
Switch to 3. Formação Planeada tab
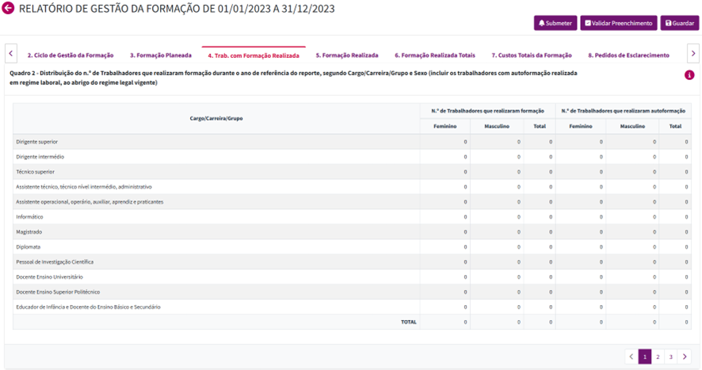[161, 55]
